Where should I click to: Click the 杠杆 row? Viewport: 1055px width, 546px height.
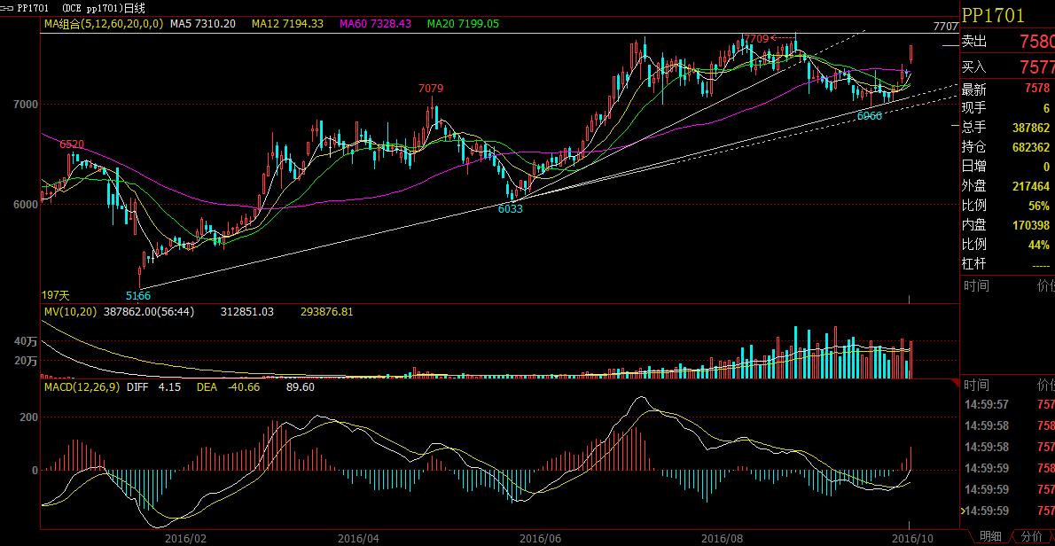[x=1007, y=264]
